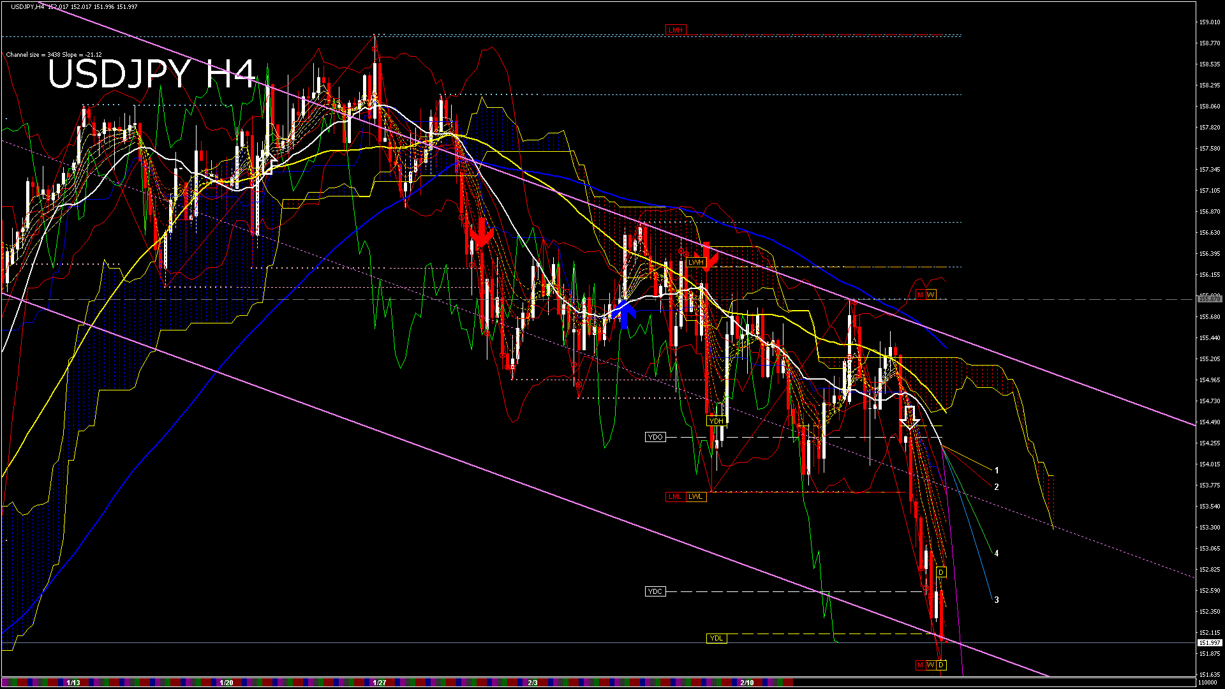This screenshot has width=1225, height=689.
Task: Click the white outlined down arrow signal
Action: click(x=910, y=417)
